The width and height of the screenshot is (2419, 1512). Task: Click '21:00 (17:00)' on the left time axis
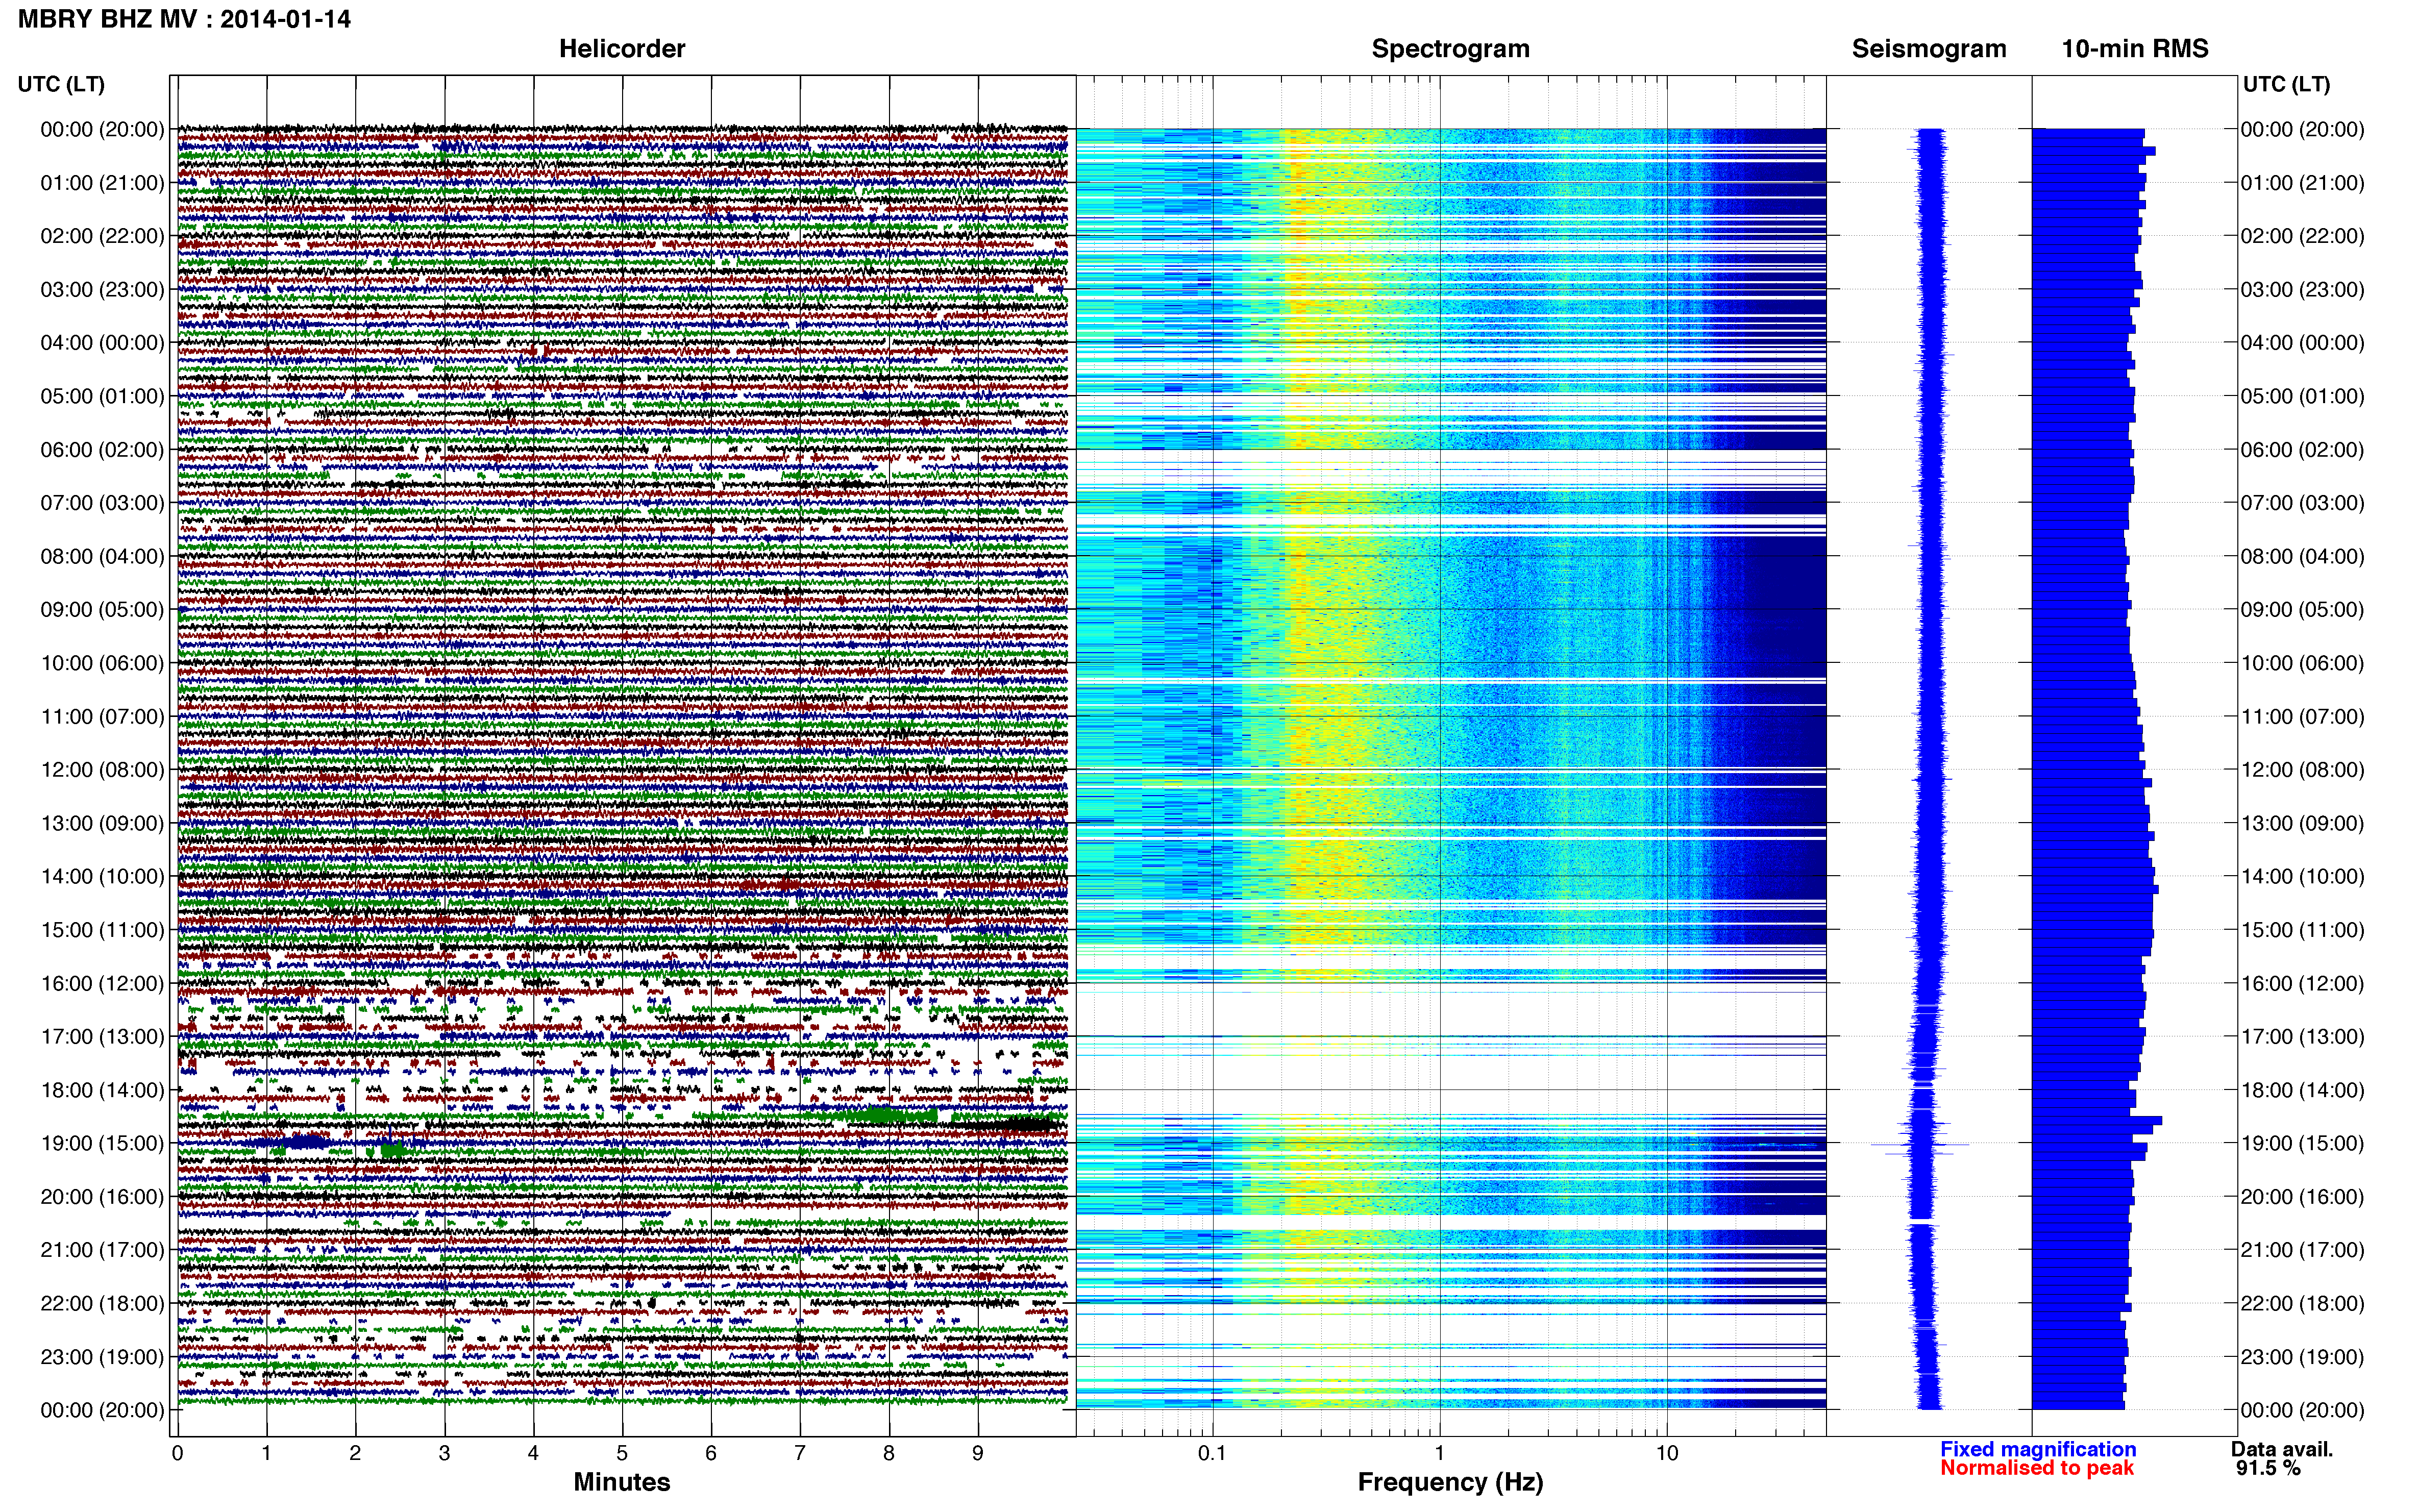coord(102,1250)
